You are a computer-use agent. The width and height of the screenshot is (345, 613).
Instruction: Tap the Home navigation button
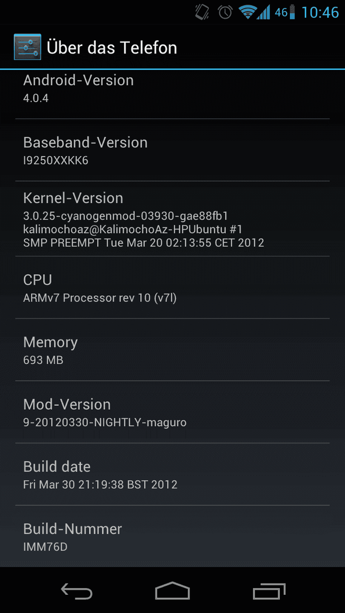point(172,590)
